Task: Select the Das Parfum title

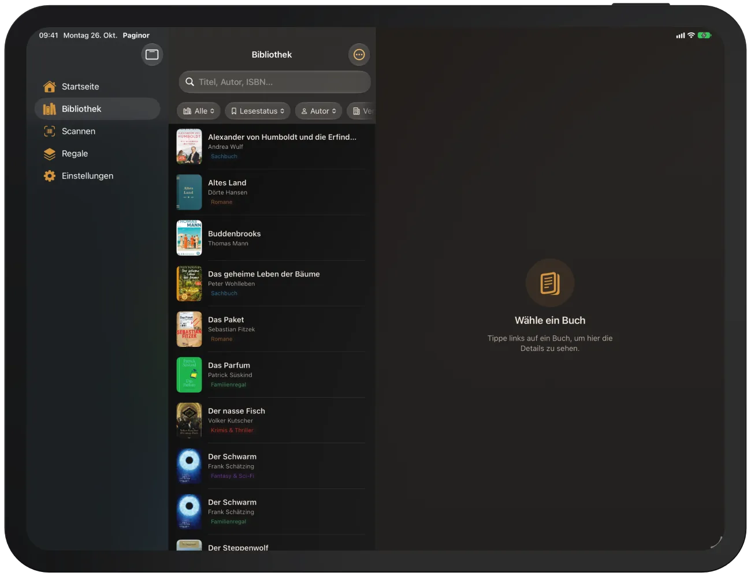Action: coord(229,365)
